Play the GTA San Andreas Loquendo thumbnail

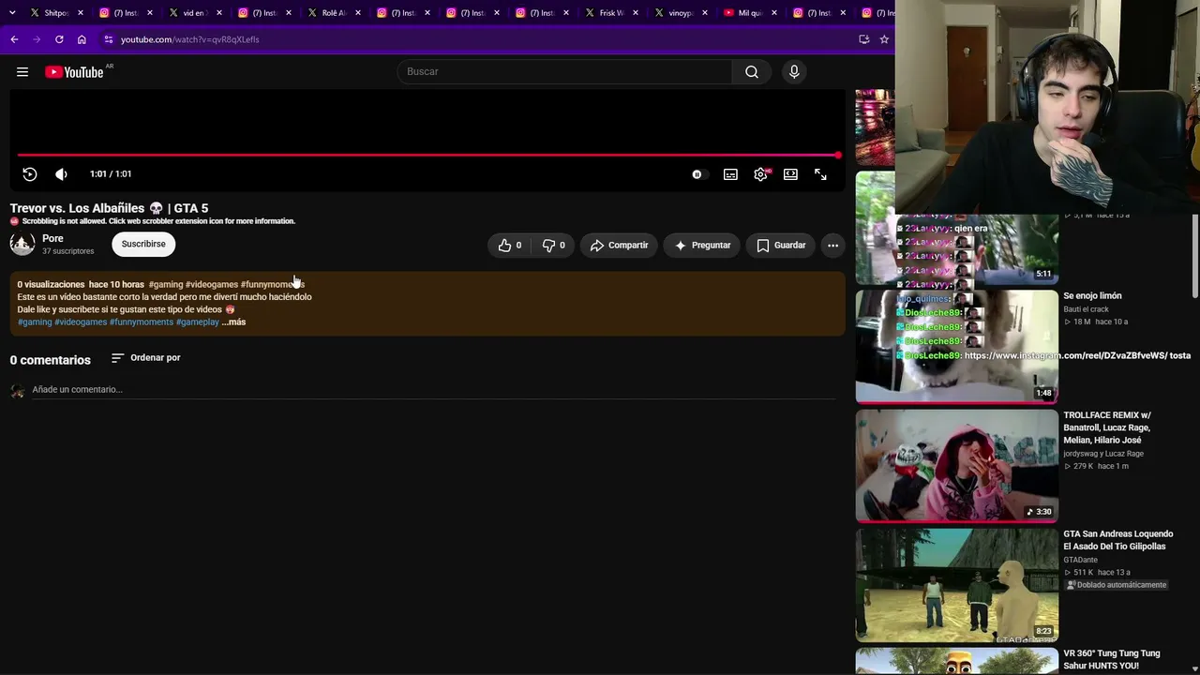956,584
